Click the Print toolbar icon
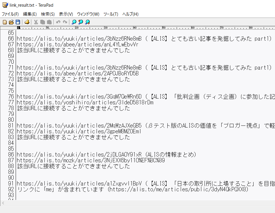 pos(27,22)
